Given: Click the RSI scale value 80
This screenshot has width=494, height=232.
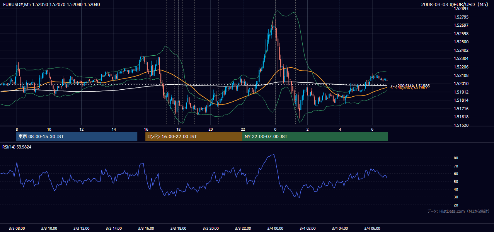Looking at the screenshot, I should [x=456, y=158].
